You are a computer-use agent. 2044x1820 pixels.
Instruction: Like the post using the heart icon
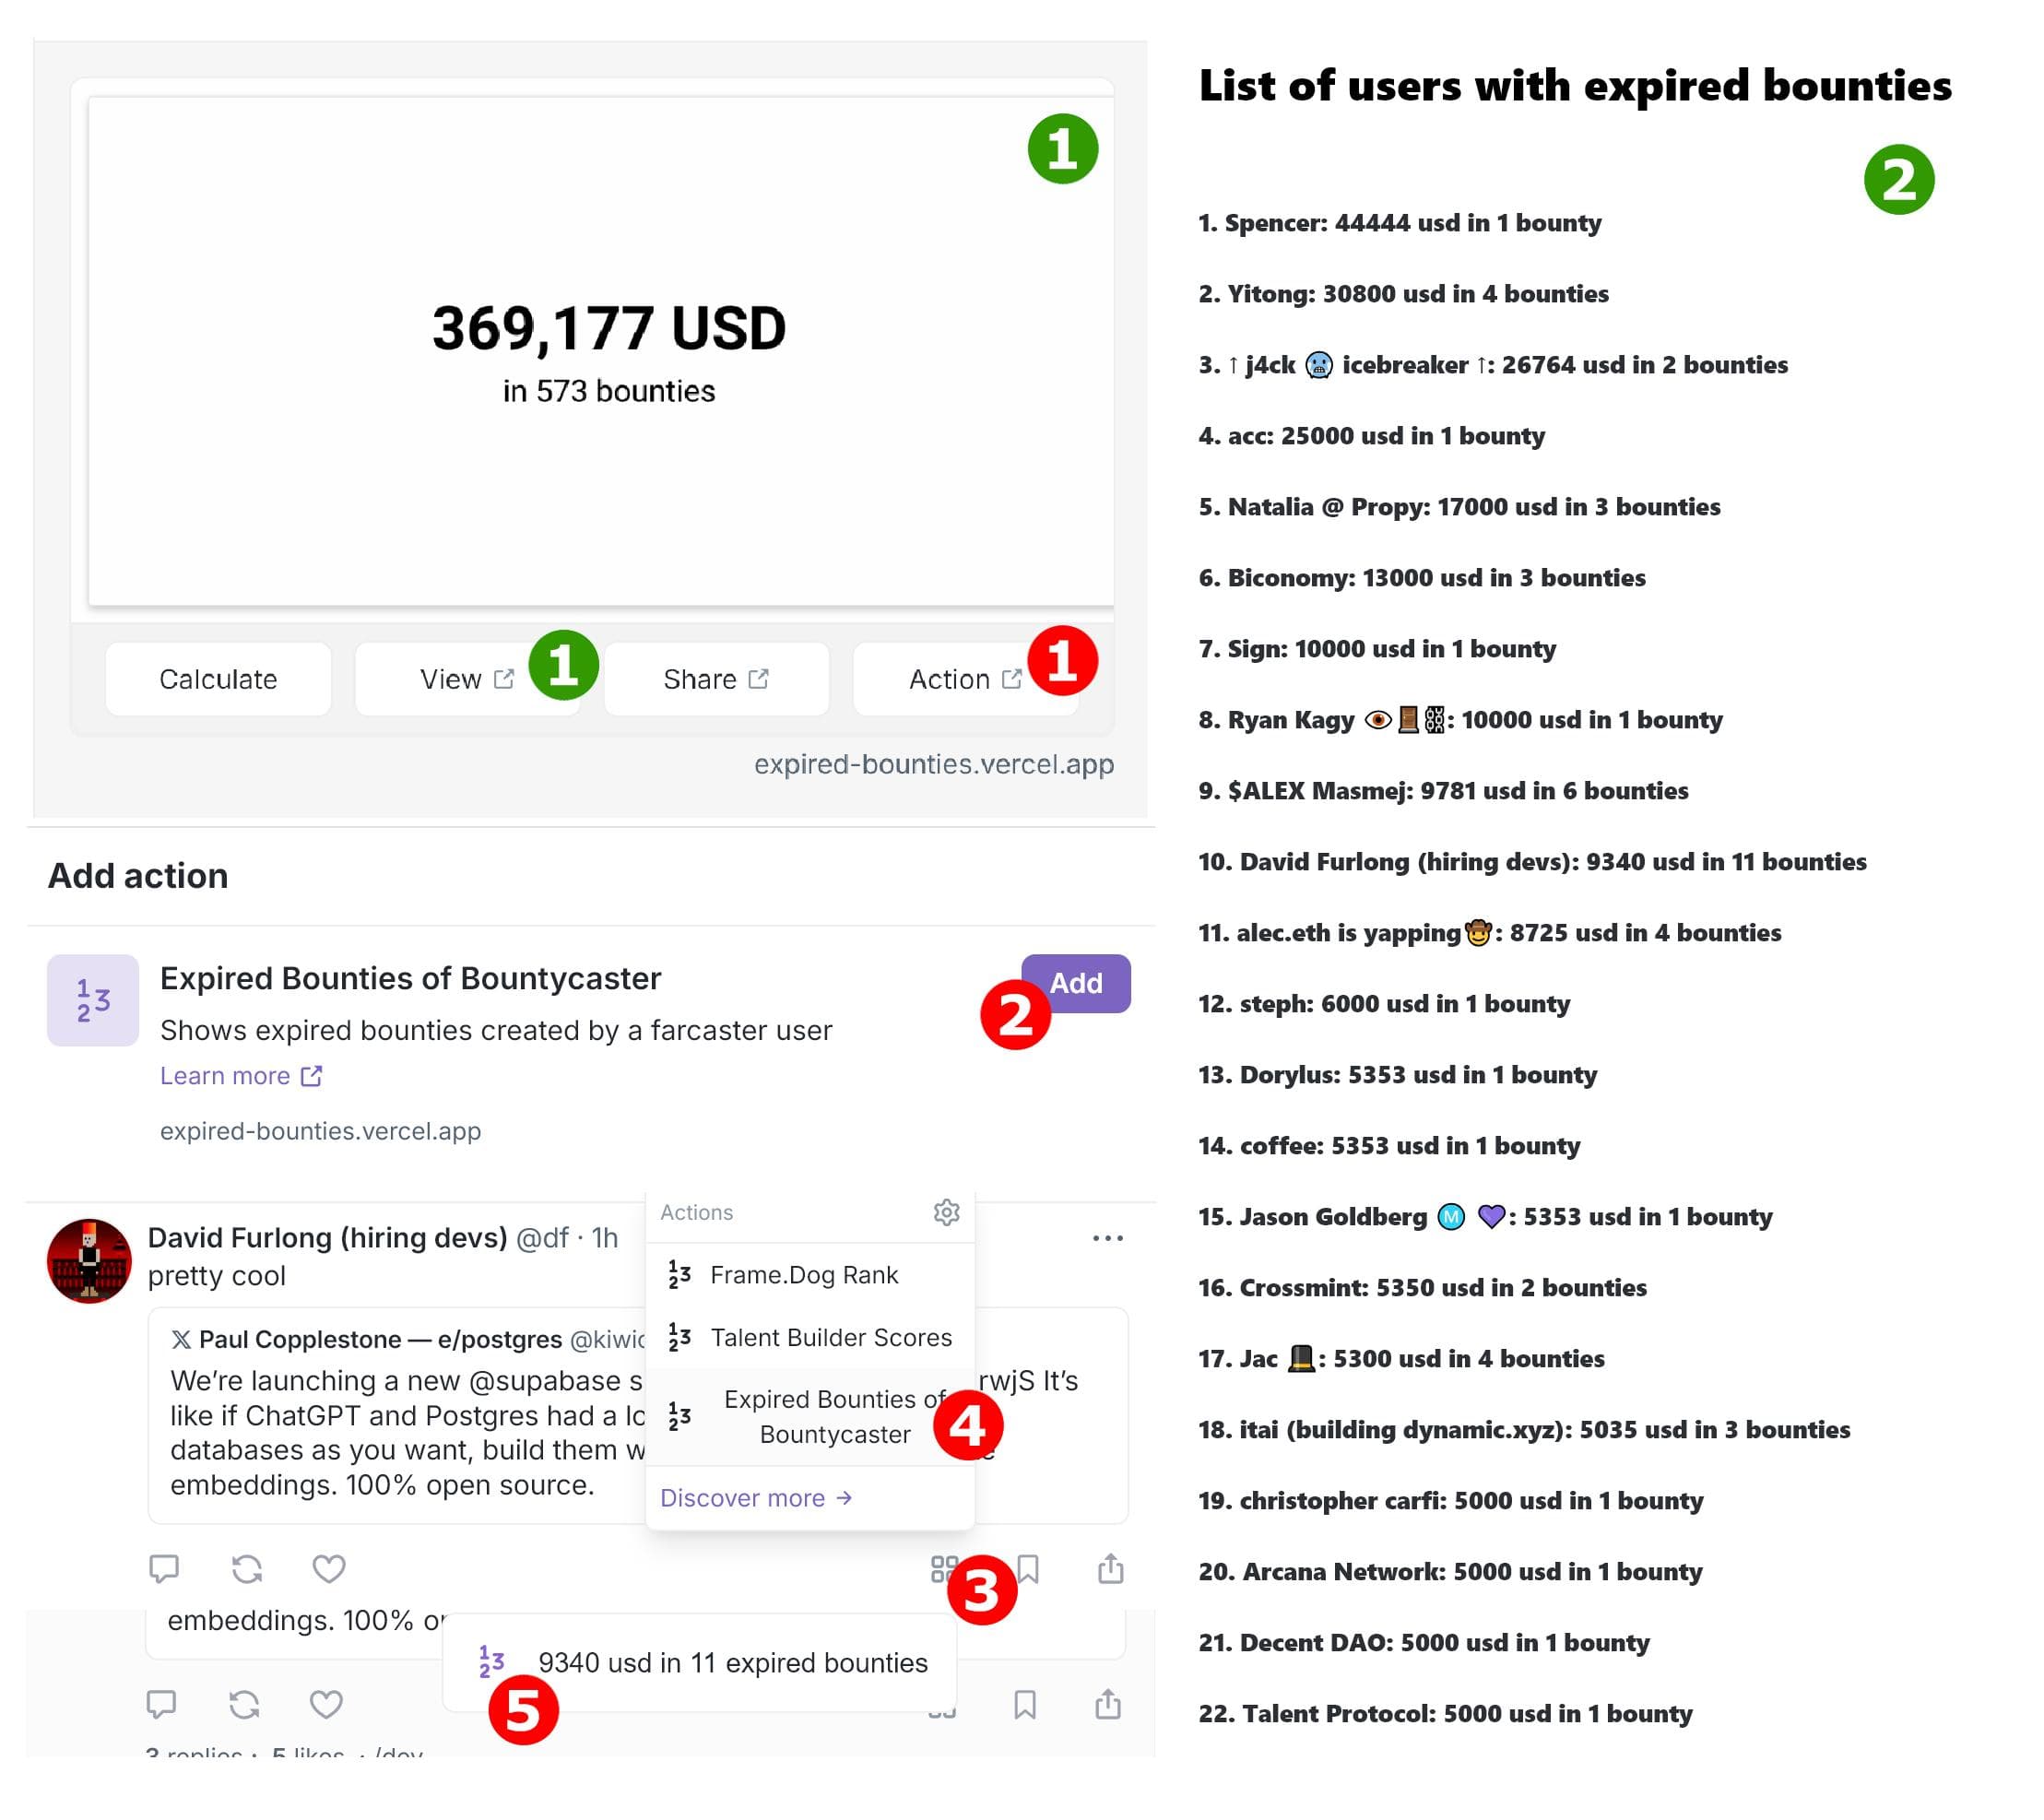tap(329, 1568)
